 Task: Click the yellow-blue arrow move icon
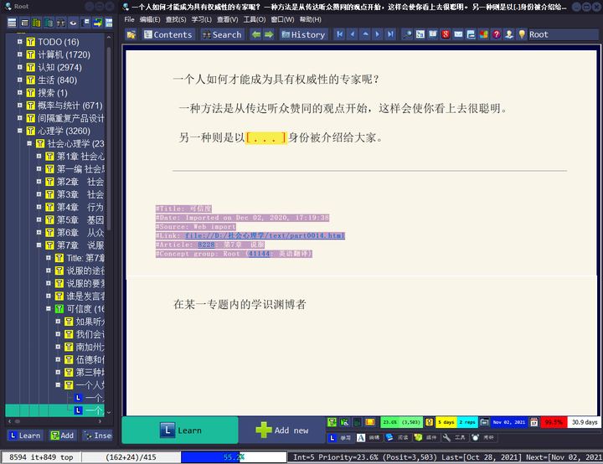click(98, 23)
